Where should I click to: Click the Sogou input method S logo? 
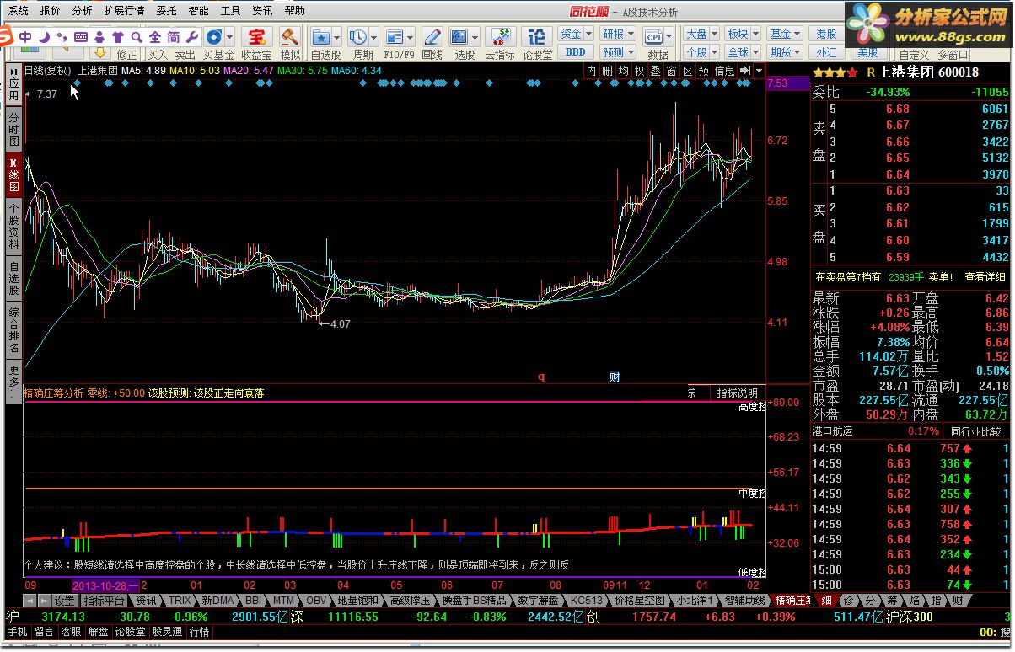6,36
